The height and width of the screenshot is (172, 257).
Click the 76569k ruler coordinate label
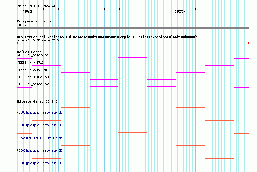[28, 12]
